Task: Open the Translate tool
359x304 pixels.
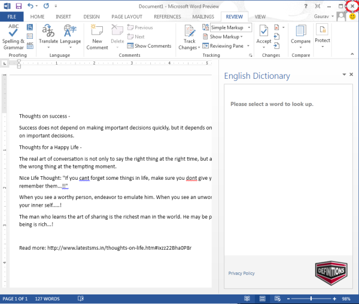Action: tap(48, 36)
